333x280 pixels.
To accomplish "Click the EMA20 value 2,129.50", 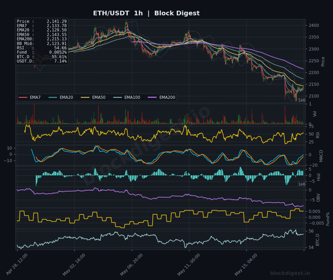I will [57, 30].
